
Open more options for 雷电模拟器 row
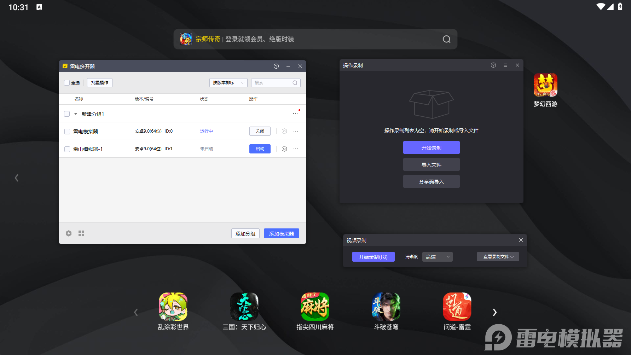click(296, 131)
